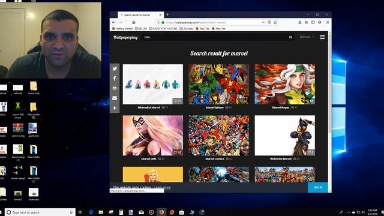The height and width of the screenshot is (216, 384).
Task: Show hidden system tray icons chevron
Action: [349, 212]
